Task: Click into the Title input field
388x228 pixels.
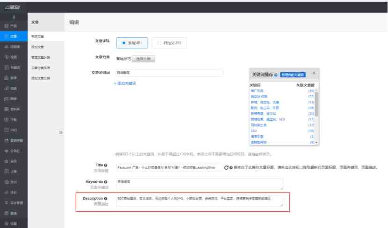Action: point(169,167)
